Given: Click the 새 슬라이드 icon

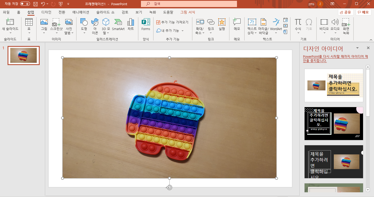Looking at the screenshot, I should [x=10, y=22].
